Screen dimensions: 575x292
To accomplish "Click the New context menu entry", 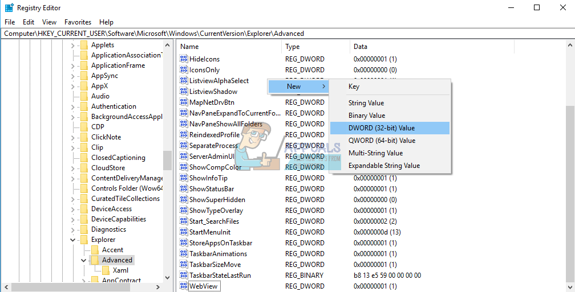I will tap(298, 87).
